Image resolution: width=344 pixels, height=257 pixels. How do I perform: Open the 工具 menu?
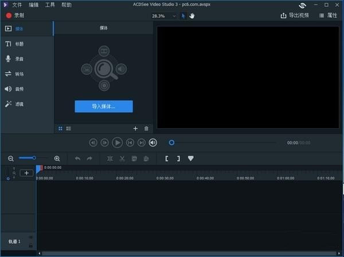pyautogui.click(x=50, y=5)
